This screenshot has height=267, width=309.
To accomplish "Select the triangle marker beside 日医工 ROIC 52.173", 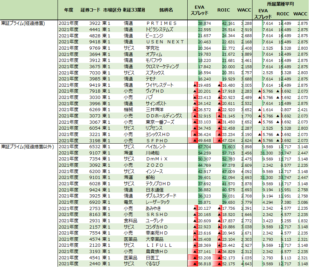I will click(x=219, y=258).
